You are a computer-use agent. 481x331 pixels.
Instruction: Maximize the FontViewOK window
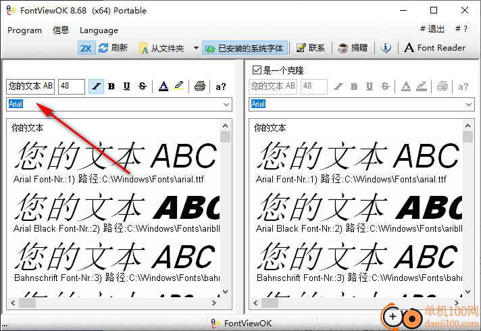click(434, 10)
